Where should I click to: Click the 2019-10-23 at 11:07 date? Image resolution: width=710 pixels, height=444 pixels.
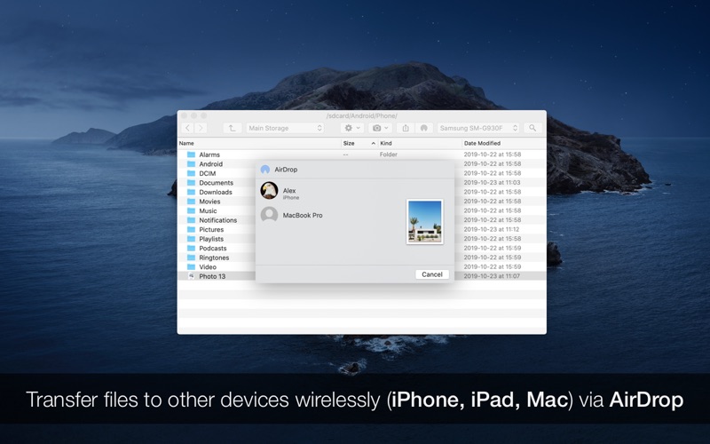pyautogui.click(x=492, y=276)
